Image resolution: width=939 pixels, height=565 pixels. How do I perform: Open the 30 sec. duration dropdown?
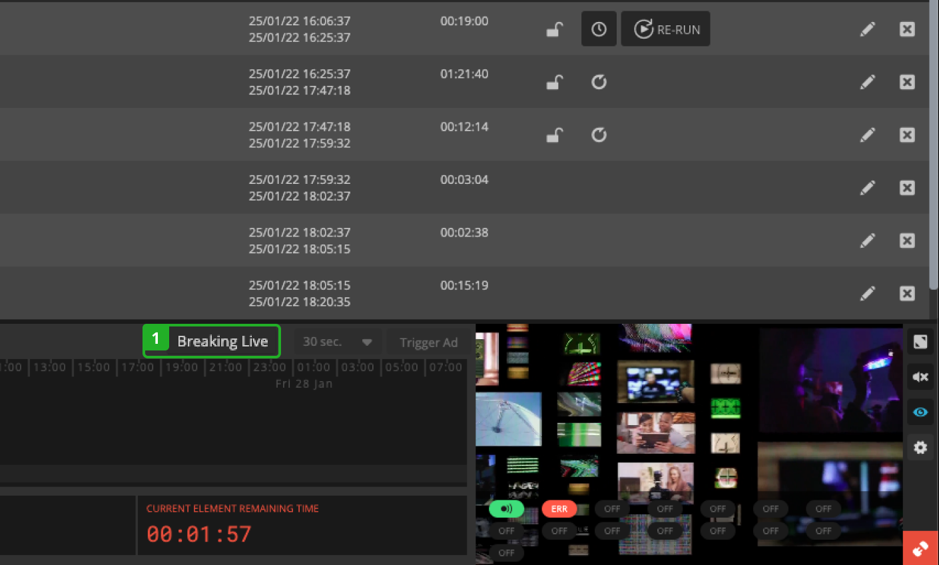[337, 342]
